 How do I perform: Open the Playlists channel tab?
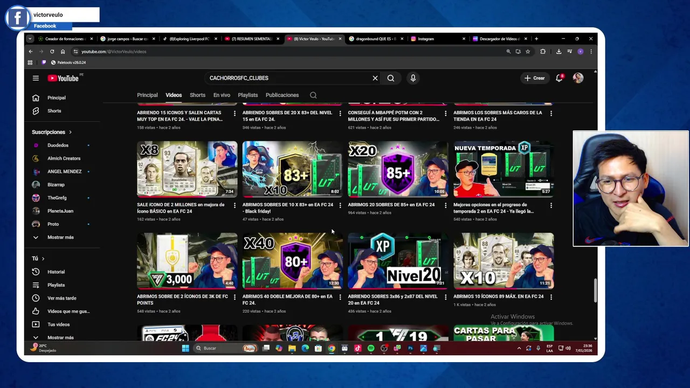[x=248, y=95]
